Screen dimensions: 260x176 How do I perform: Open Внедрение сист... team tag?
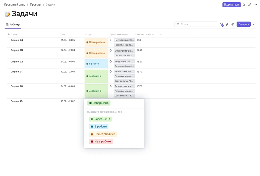click(124, 62)
